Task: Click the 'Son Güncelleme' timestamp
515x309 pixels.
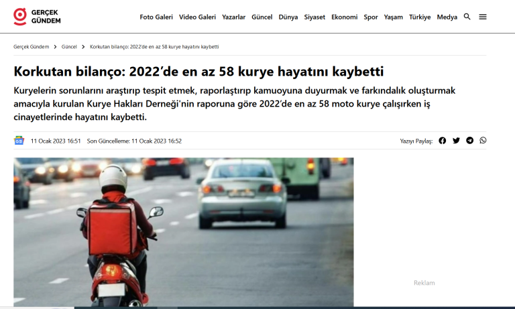Action: [x=134, y=141]
